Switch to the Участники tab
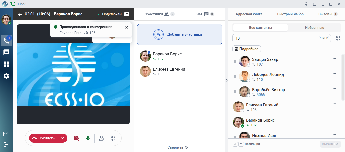This screenshot has width=345, height=152. click(x=160, y=14)
